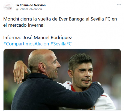This screenshot has width=124, height=111.
Task: Click the words Éver Banega in the tweet
Action: [x=72, y=19]
